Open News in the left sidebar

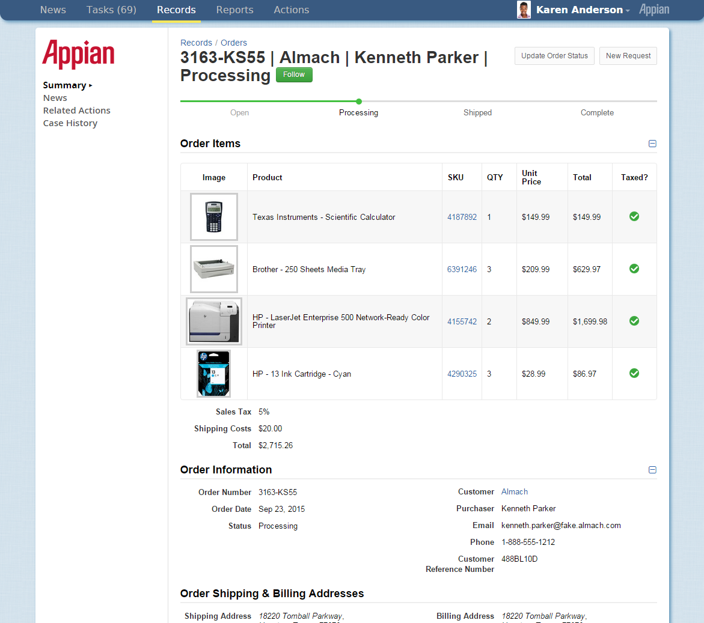coord(55,98)
